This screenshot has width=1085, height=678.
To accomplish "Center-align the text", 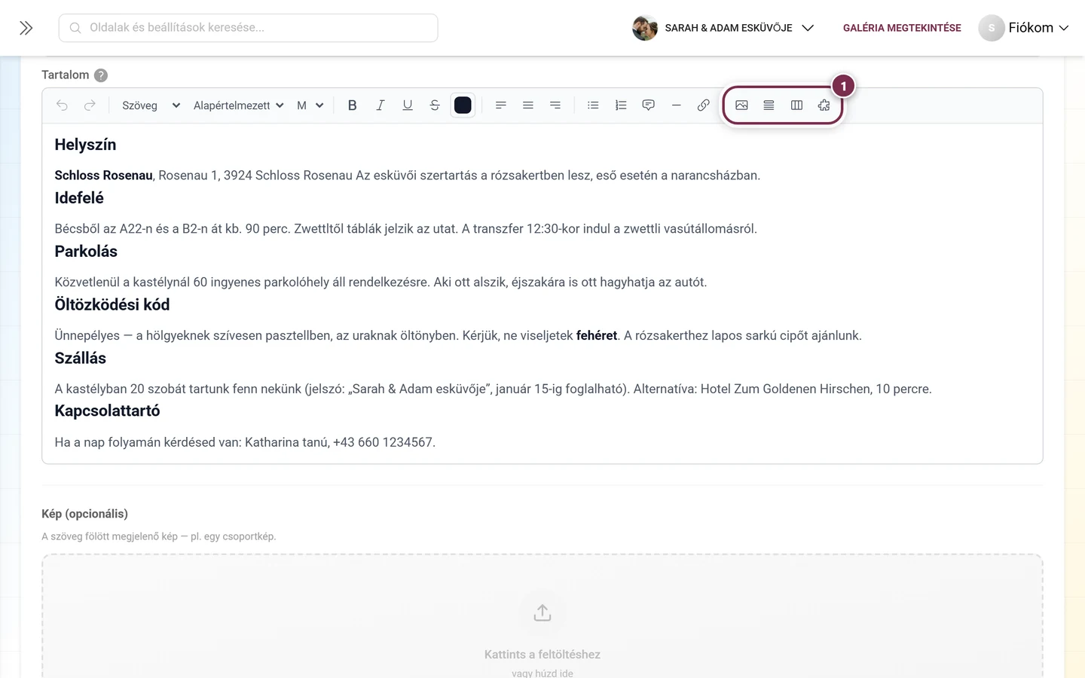I will coord(528,105).
